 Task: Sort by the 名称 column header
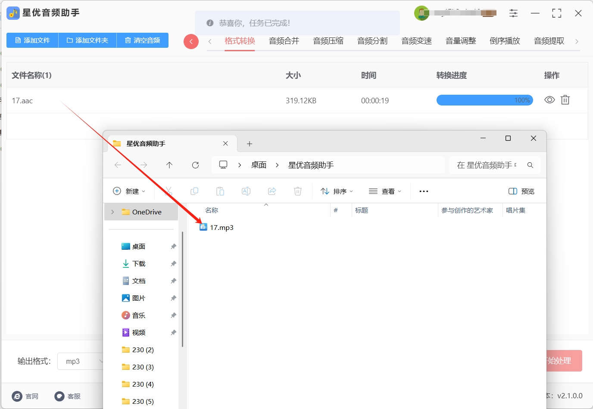[x=212, y=210]
